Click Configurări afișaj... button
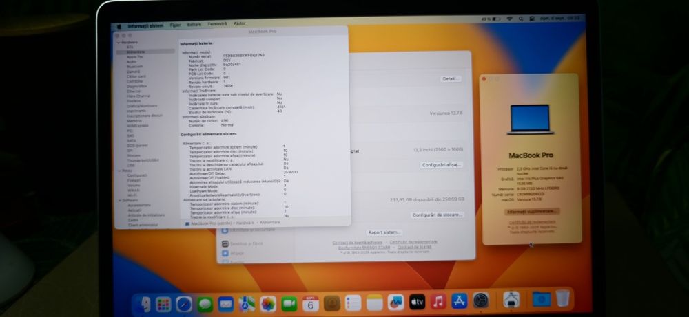The height and width of the screenshot is (317, 689). point(441,165)
